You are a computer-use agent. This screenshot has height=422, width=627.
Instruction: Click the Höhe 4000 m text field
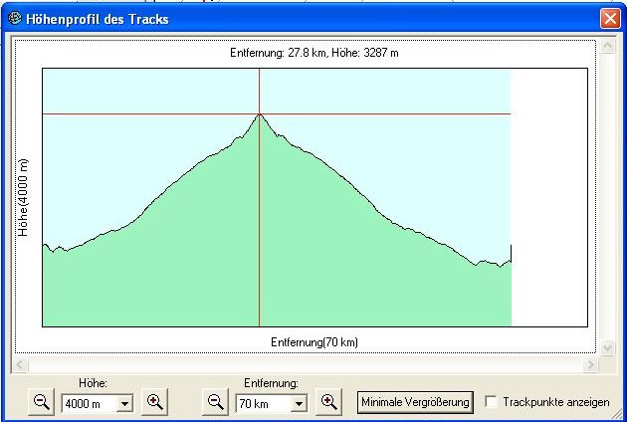[89, 404]
